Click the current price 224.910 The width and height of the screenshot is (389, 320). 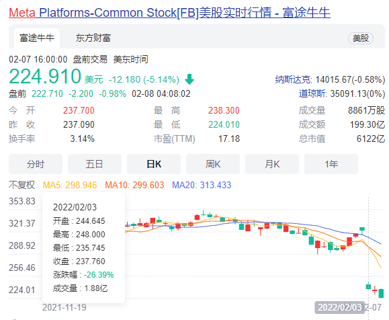(45, 76)
